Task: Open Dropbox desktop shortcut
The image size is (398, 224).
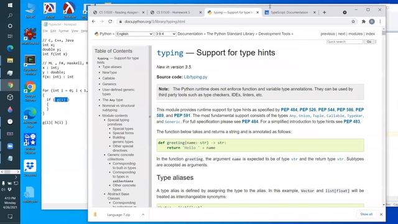Action: pos(30,169)
